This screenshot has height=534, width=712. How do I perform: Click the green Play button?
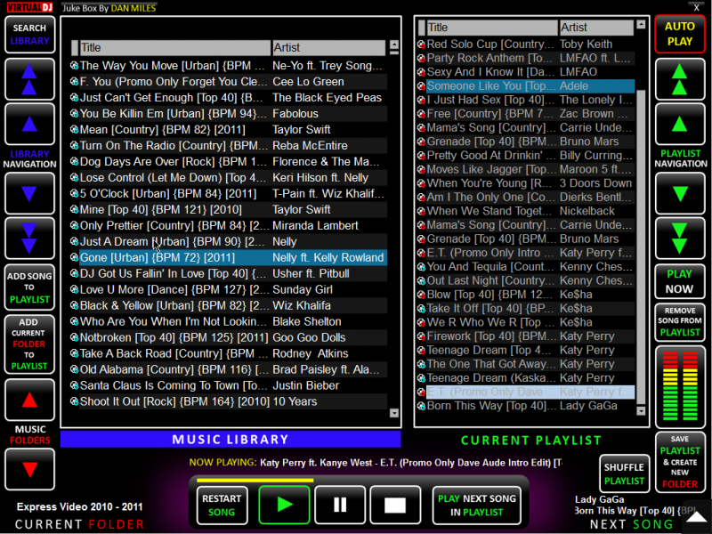[x=284, y=505]
